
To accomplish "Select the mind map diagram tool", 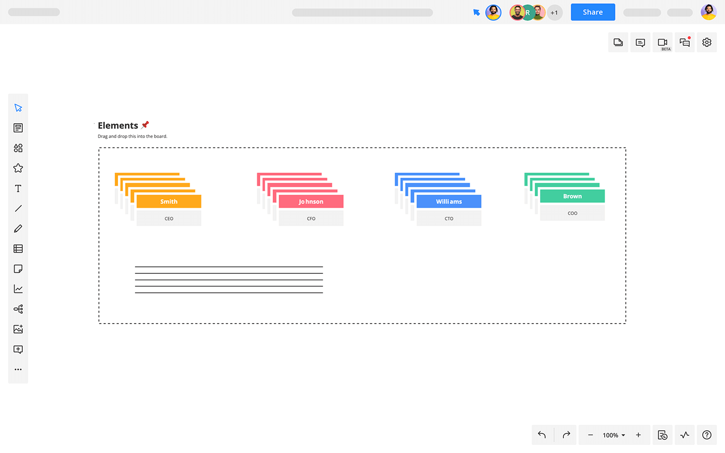I will [18, 309].
